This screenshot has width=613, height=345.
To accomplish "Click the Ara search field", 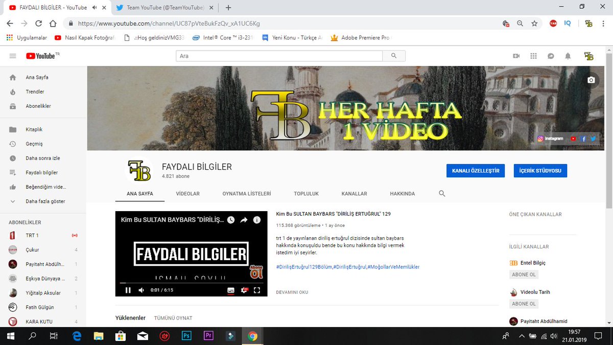I will coord(279,56).
